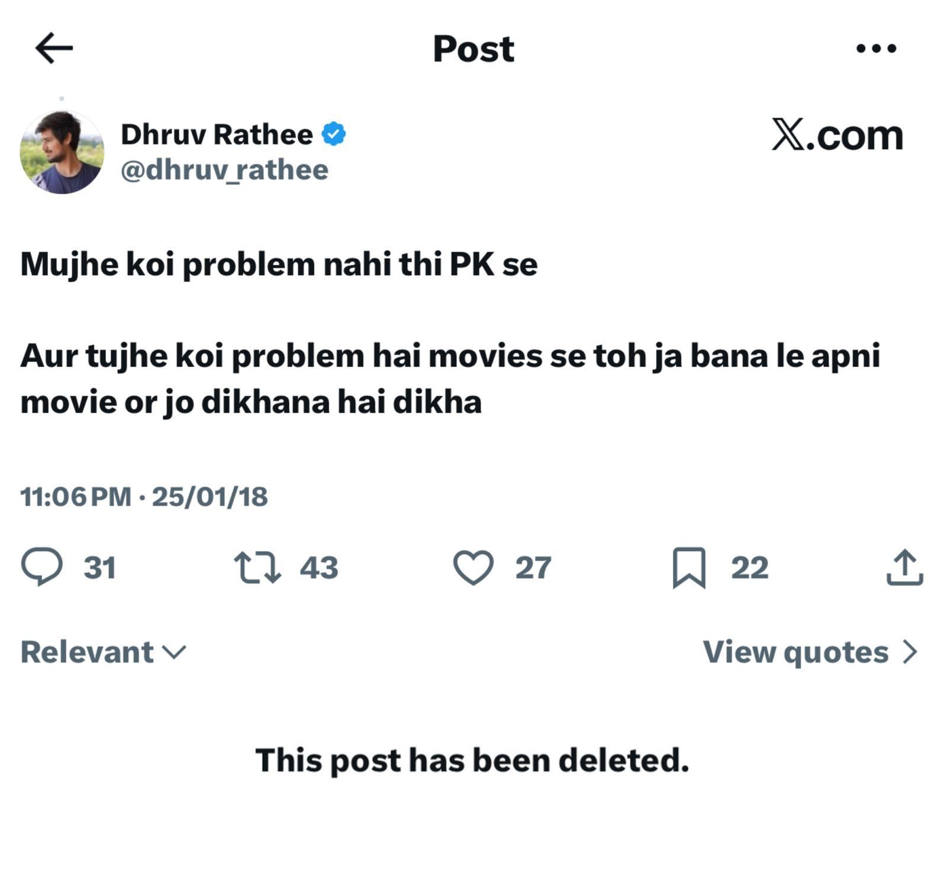Screen dimensions: 947x872
Task: Click the 22 bookmarks count
Action: coord(750,567)
